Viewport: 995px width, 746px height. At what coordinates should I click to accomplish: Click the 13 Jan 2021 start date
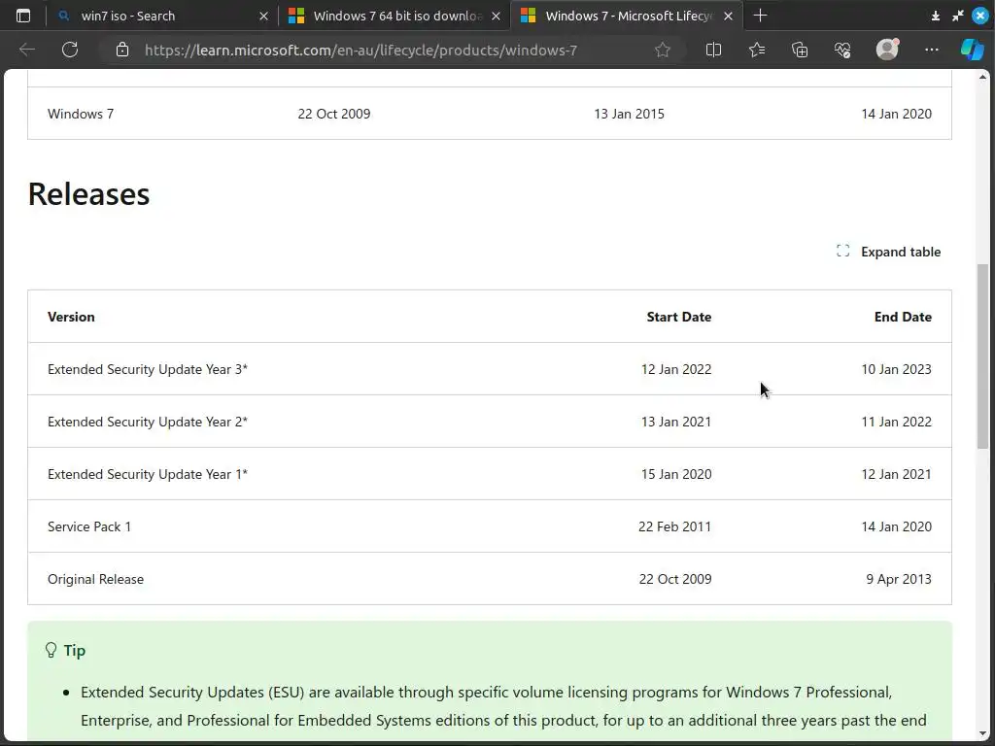tap(676, 422)
